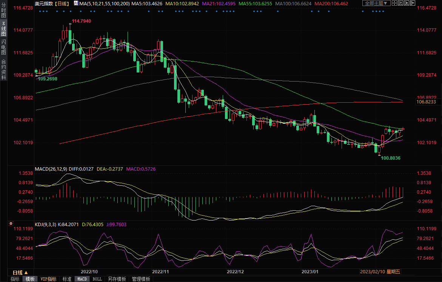Select the K线图 side tab
This screenshot has height=282, width=442.
pyautogui.click(x=3, y=31)
